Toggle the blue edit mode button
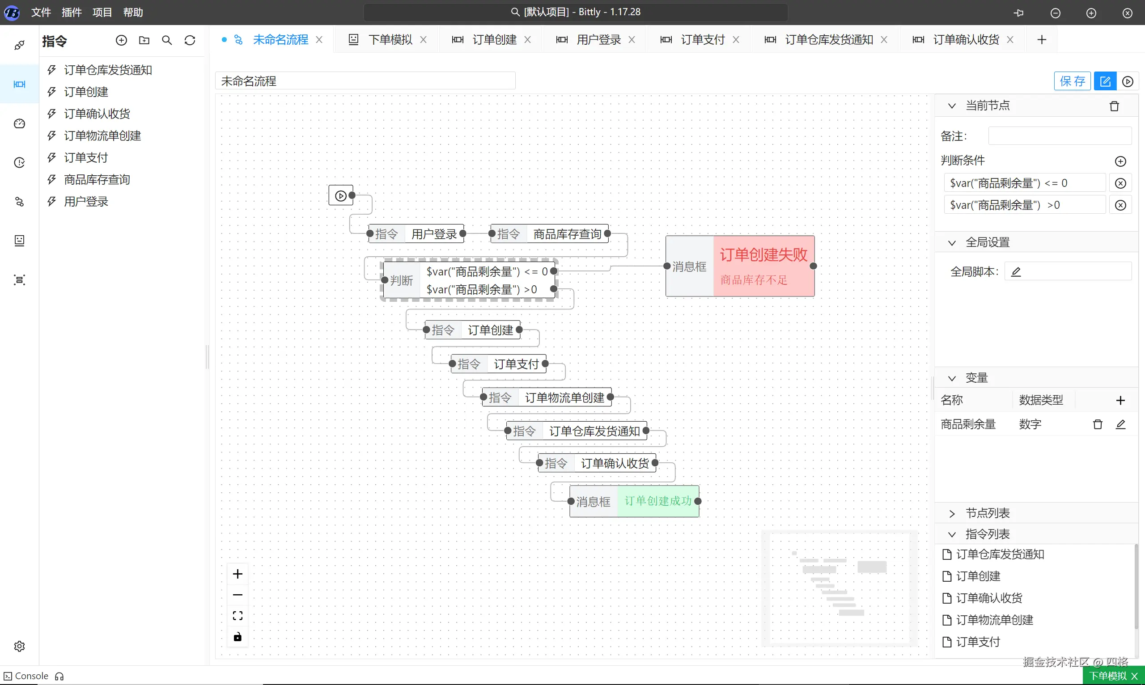This screenshot has height=685, width=1145. tap(1105, 82)
